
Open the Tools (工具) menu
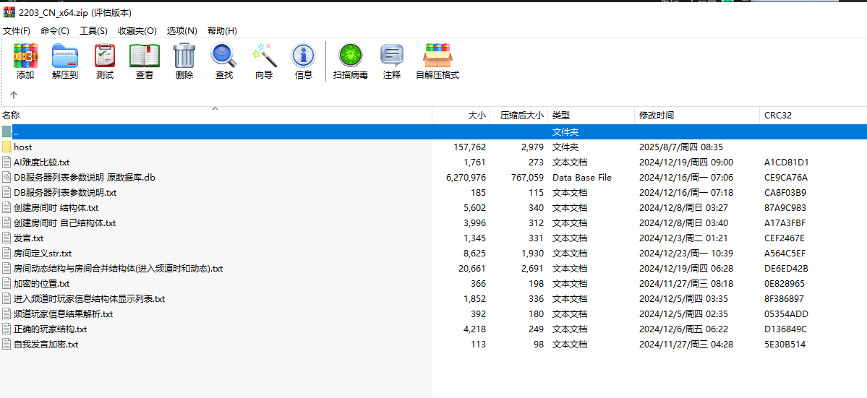pyautogui.click(x=93, y=30)
